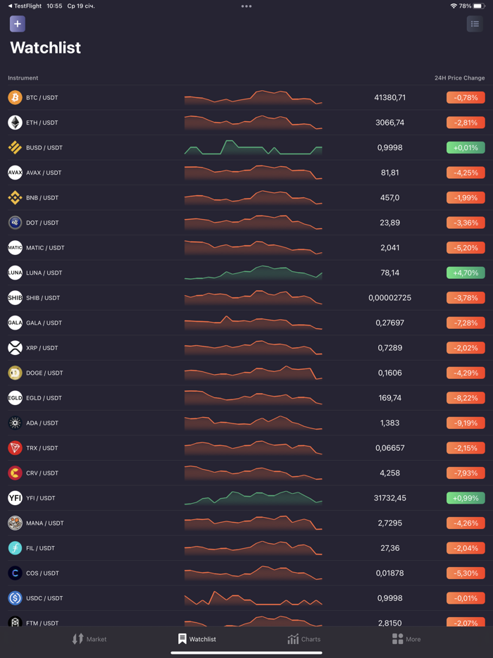The image size is (493, 658).
Task: Tap the -0,78% badge on BTC/USDT
Action: click(465, 97)
